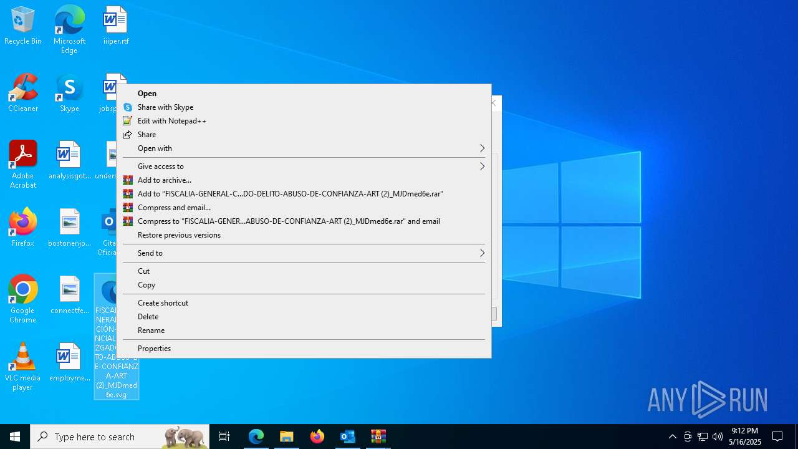Select the Skype desktop shortcut
798x449 pixels.
[x=69, y=93]
